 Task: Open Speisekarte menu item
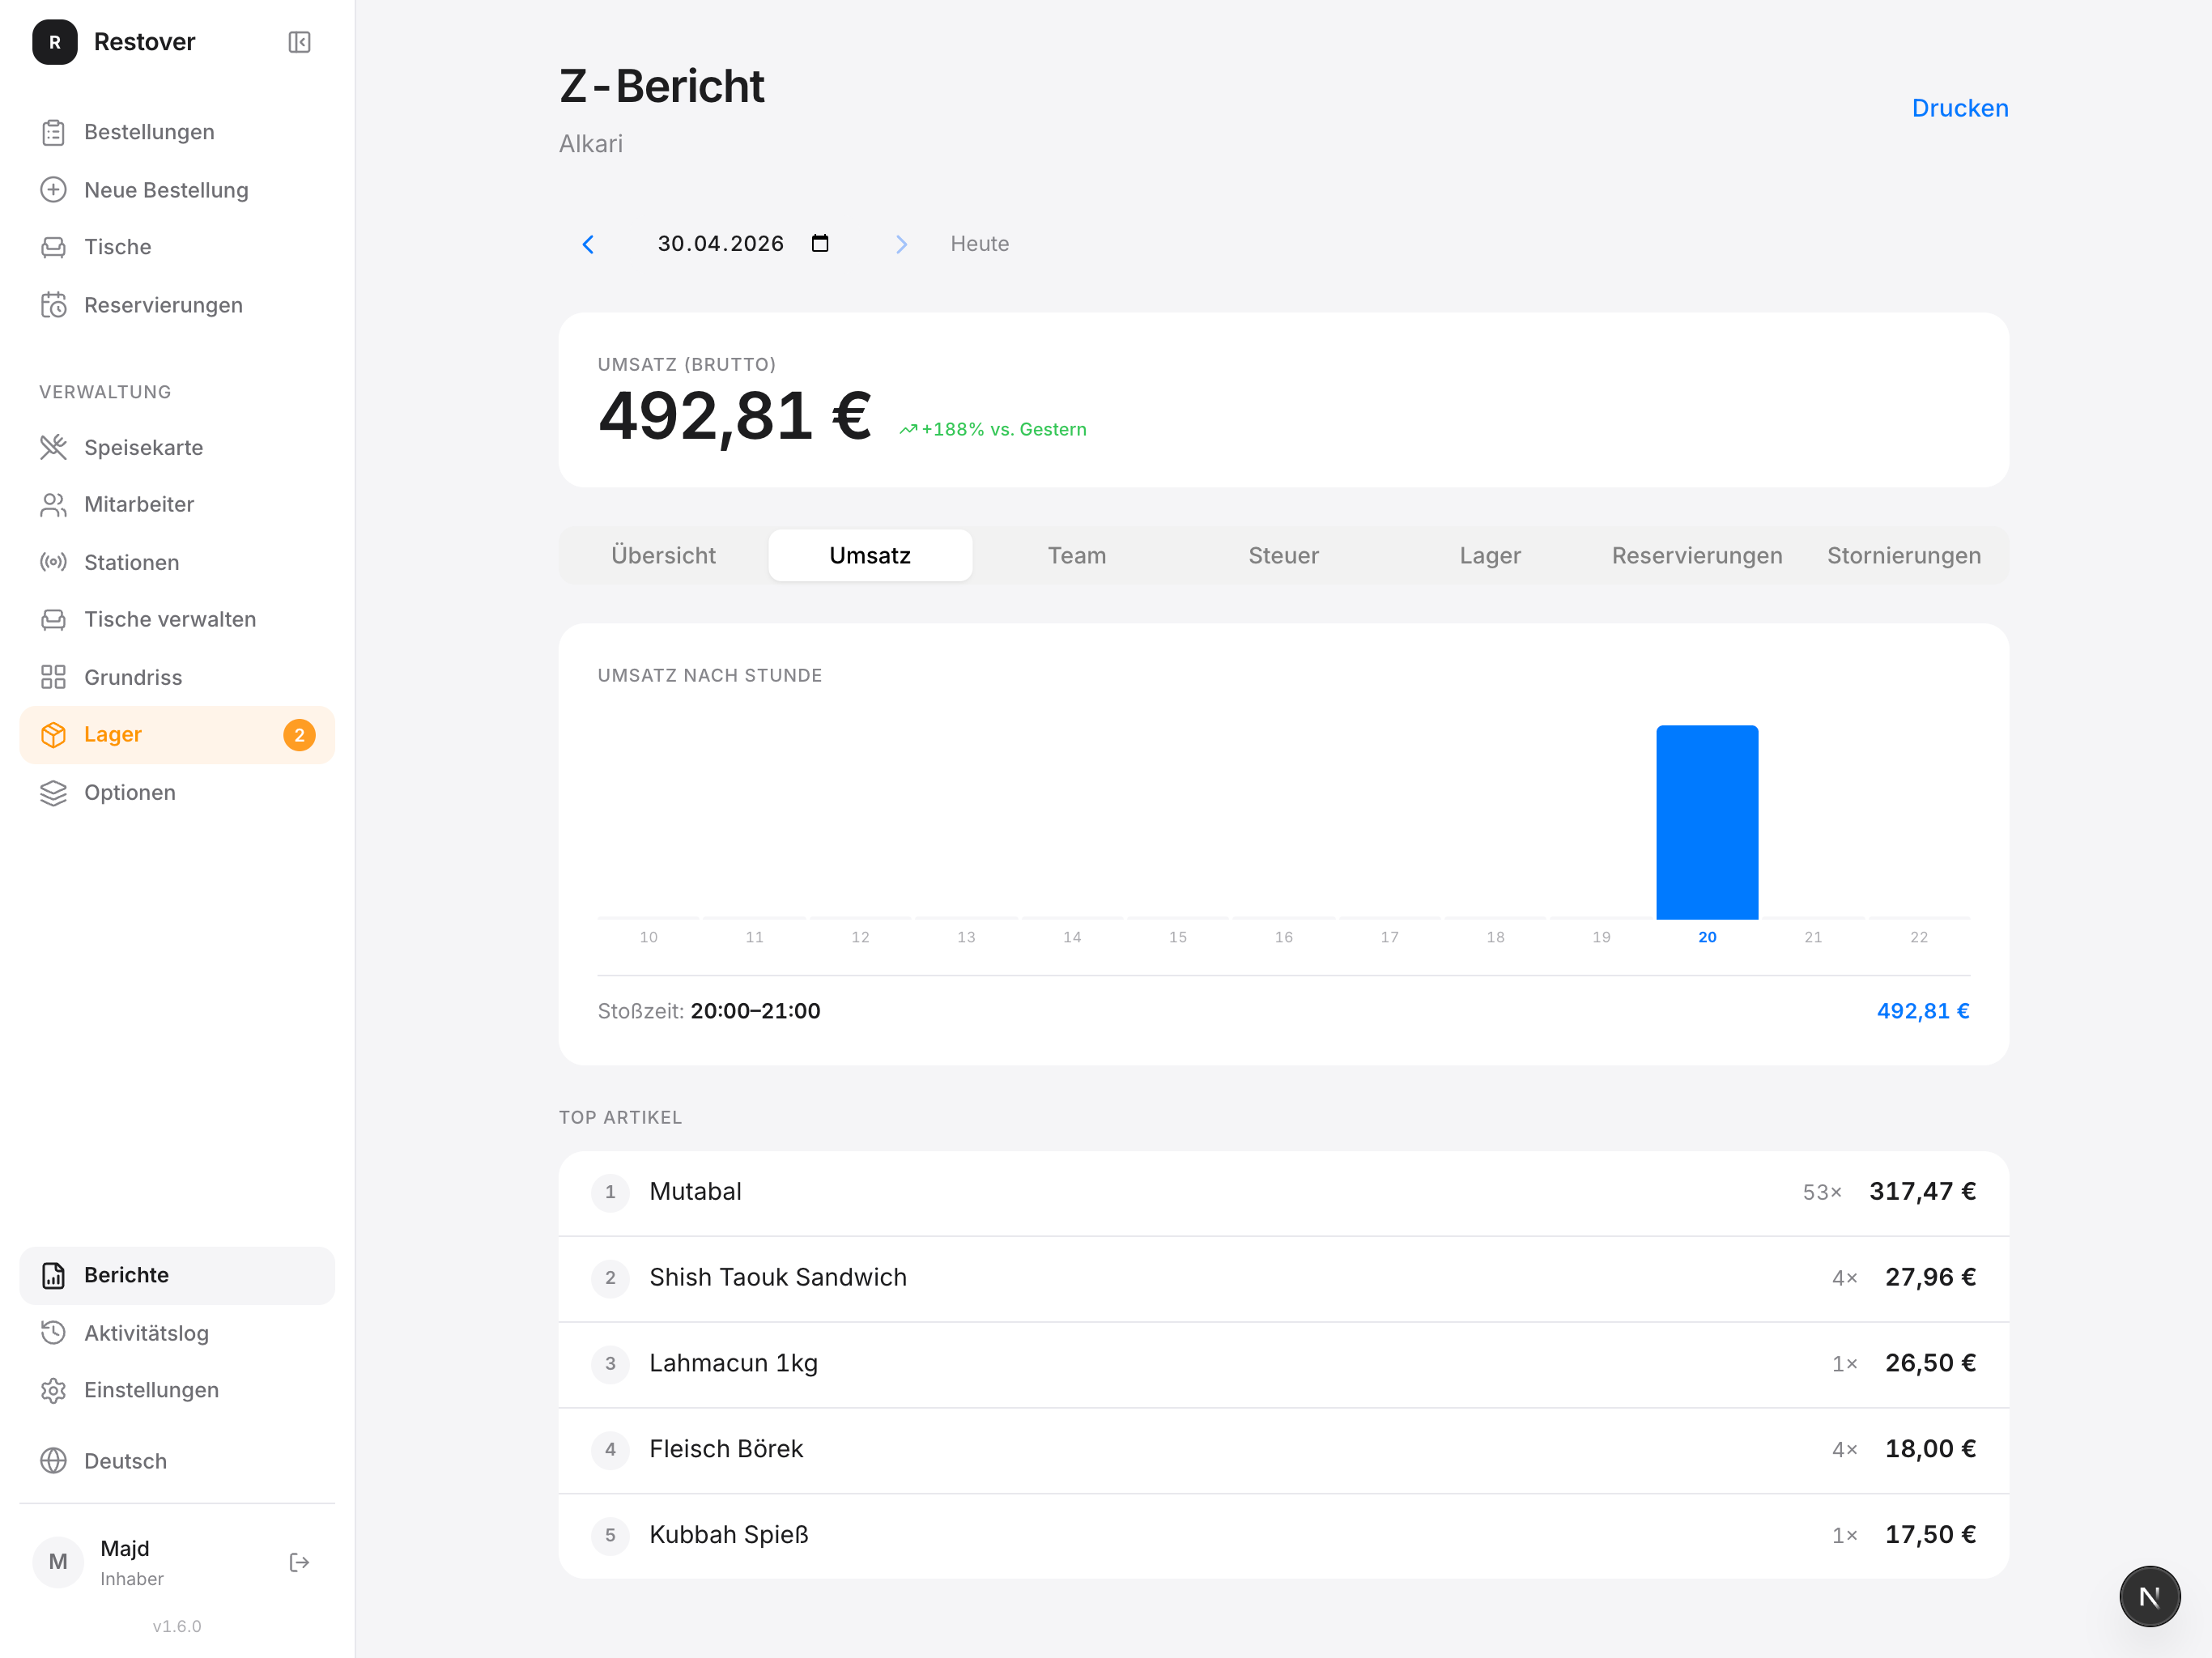[x=177, y=447]
